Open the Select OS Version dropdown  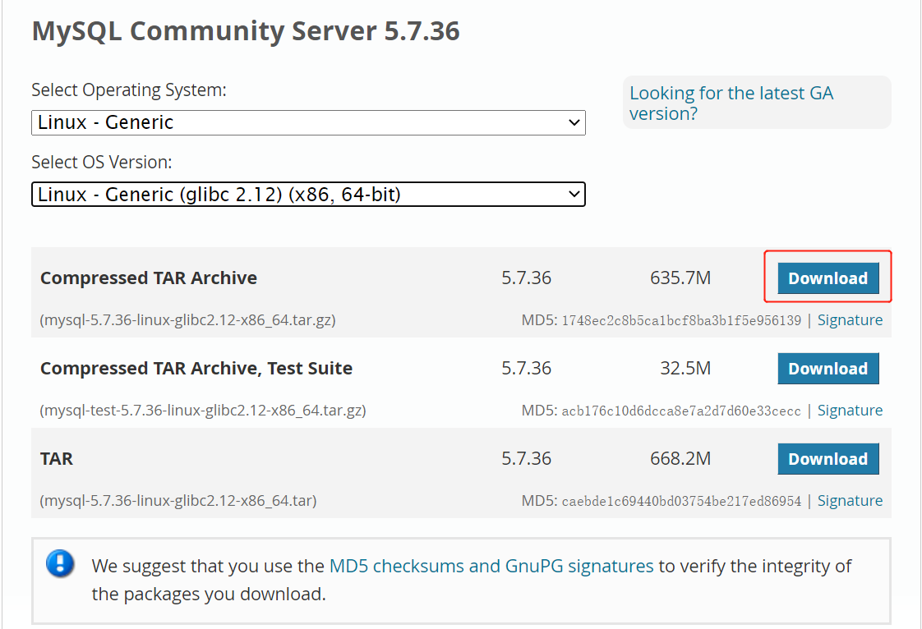click(x=308, y=194)
